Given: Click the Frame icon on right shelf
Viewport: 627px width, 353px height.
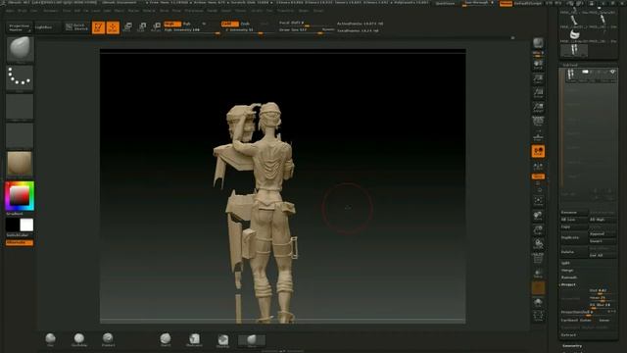Looking at the screenshot, I should [538, 201].
